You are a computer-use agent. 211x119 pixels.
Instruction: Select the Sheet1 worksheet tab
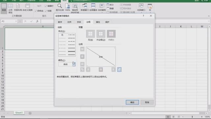(x=19, y=113)
